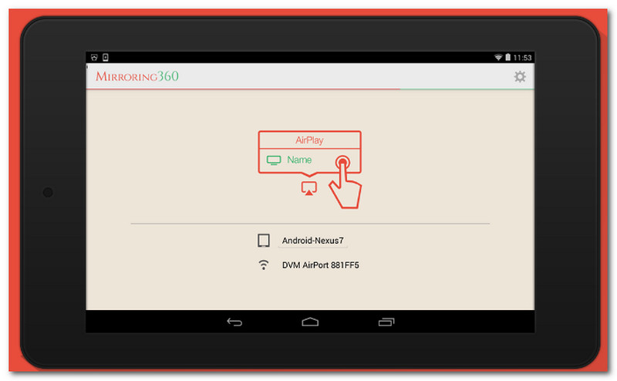
Task: Click the Wi-Fi icon beside DVM AirPort
Action: [x=263, y=265]
